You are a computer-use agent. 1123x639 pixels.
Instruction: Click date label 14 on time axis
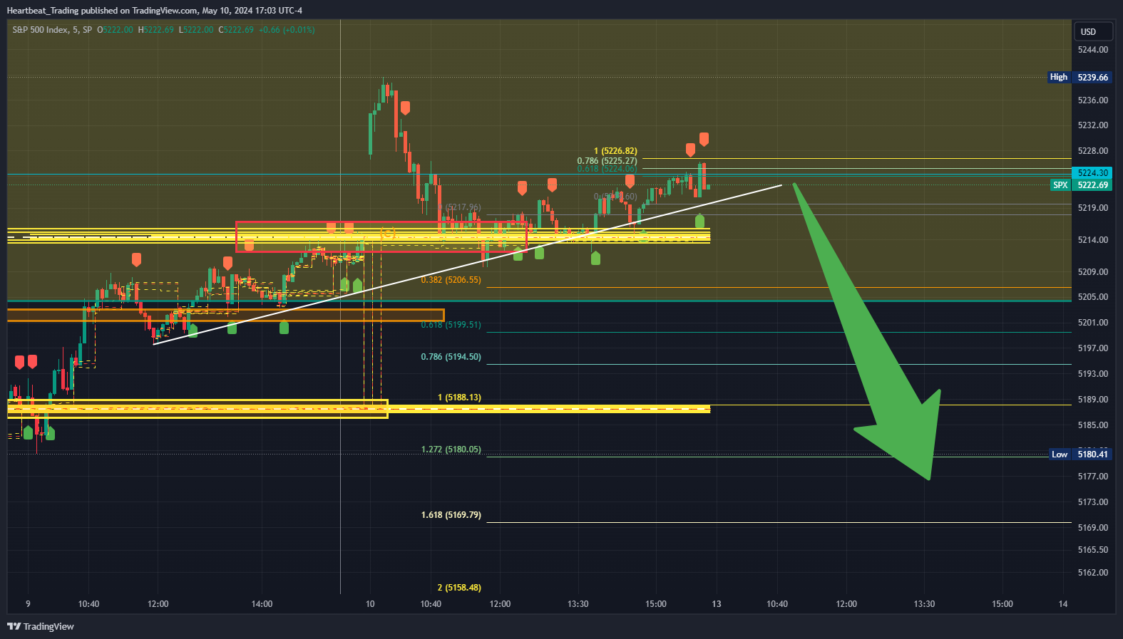point(1063,604)
